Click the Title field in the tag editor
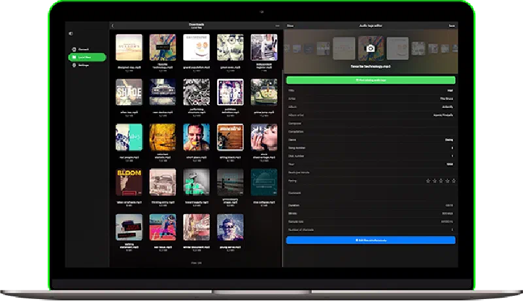The width and height of the screenshot is (523, 301). click(x=370, y=90)
